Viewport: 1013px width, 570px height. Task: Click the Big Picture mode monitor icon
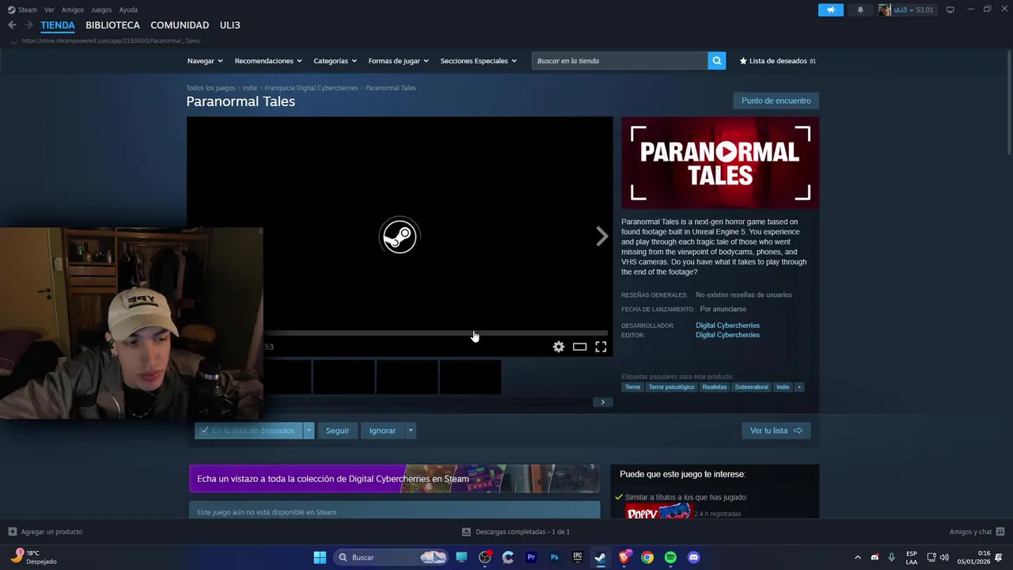[950, 9]
